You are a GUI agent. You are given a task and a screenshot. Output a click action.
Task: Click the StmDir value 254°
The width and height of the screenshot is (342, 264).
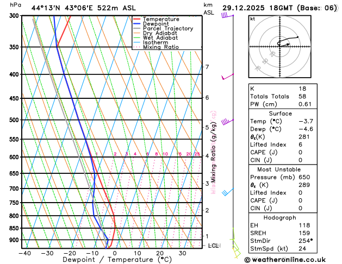pyautogui.click(x=306, y=241)
